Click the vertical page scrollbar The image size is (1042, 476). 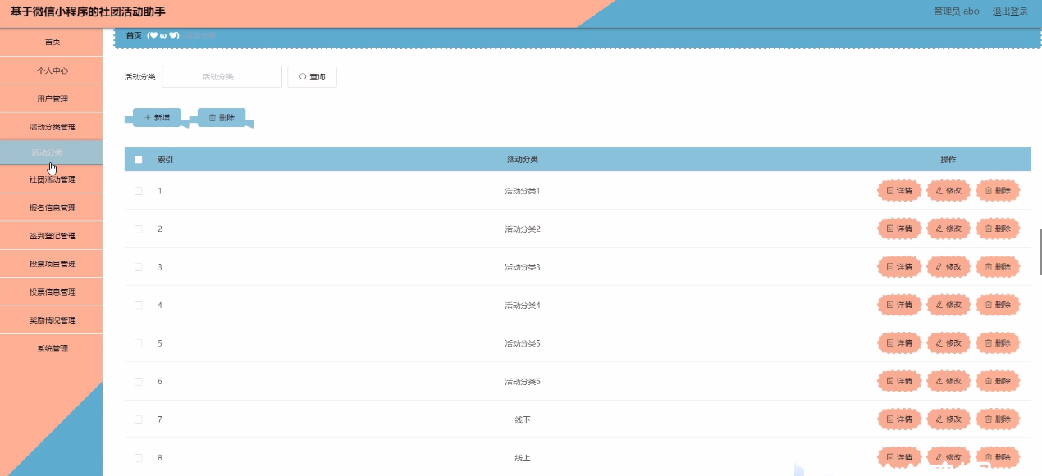(x=1040, y=252)
